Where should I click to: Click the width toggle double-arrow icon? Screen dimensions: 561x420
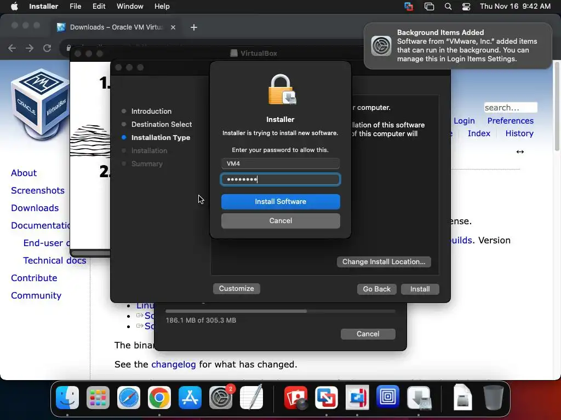tap(520, 152)
